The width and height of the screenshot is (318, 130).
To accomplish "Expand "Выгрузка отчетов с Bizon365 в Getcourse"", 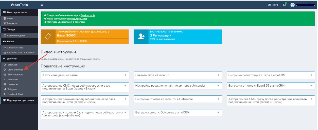I will [x=218, y=99].
